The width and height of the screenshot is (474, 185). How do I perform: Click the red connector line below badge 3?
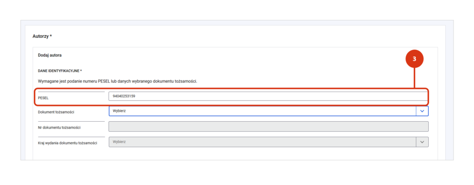coord(414,78)
